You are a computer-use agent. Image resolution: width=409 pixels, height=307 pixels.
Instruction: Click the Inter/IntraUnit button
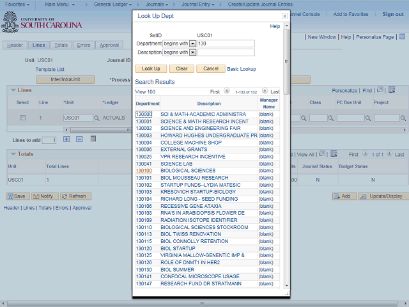(65, 79)
